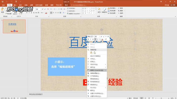Screen dimensions: 177x99
Task: Click the Tell Me search box
Action: (x=79, y=5)
